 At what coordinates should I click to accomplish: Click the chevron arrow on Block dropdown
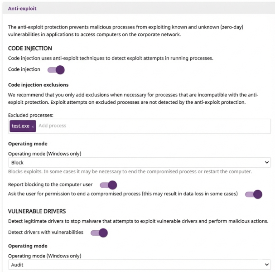point(267,163)
